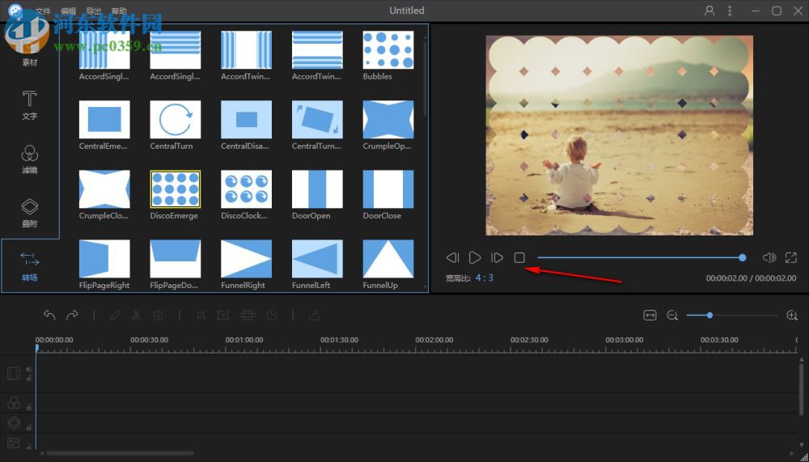809x462 pixels.
Task: Click the Stop button in preview controls
Action: 519,258
